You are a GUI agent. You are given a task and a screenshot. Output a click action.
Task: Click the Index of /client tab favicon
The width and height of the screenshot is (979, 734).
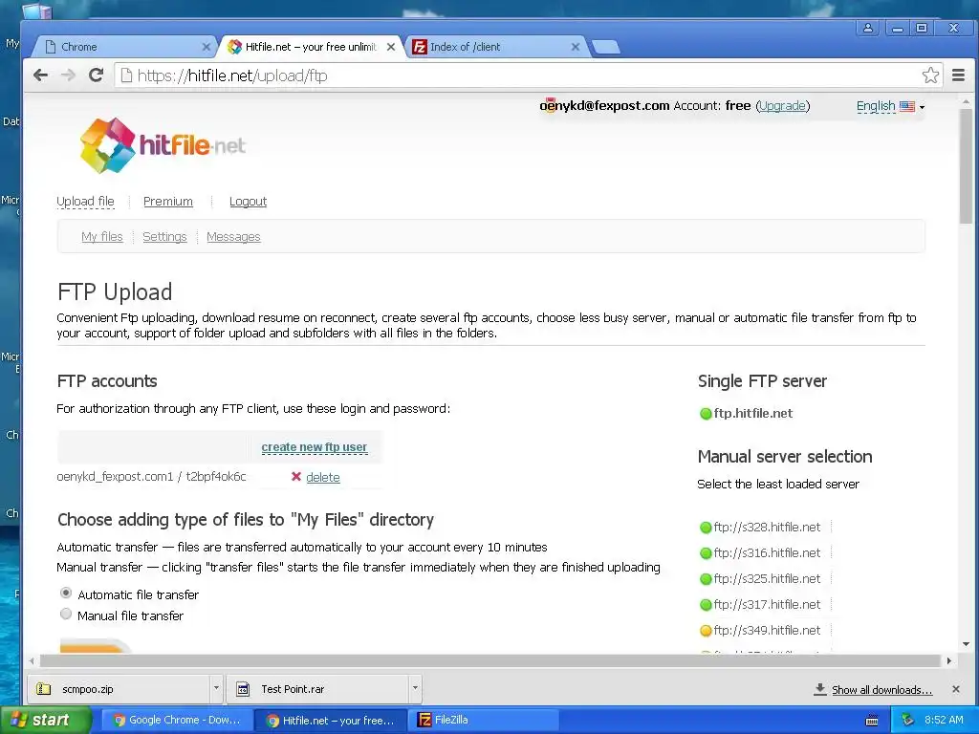tap(420, 47)
